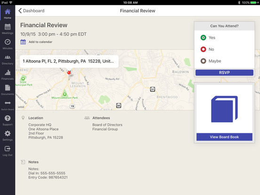260x195 pixels.
Task: Tap the Attendees group icon
Action: point(87,118)
